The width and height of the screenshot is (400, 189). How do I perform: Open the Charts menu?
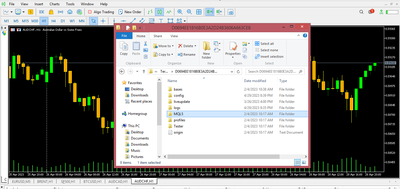point(55,4)
